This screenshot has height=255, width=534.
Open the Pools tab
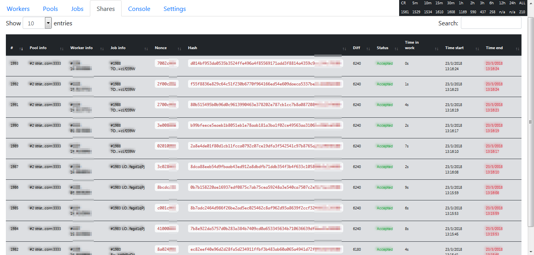(50, 8)
